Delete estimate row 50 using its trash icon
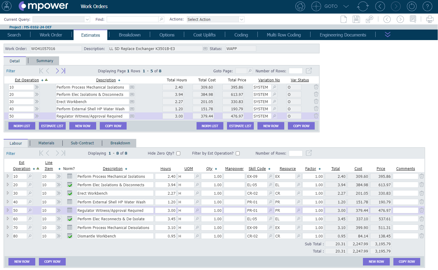Screen dimensions: 438x270 316,116
